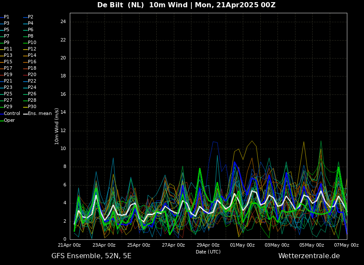This screenshot has width=364, height=265.
Task: Click the Wetterzentrale.de watermark text
Action: pyautogui.click(x=309, y=256)
